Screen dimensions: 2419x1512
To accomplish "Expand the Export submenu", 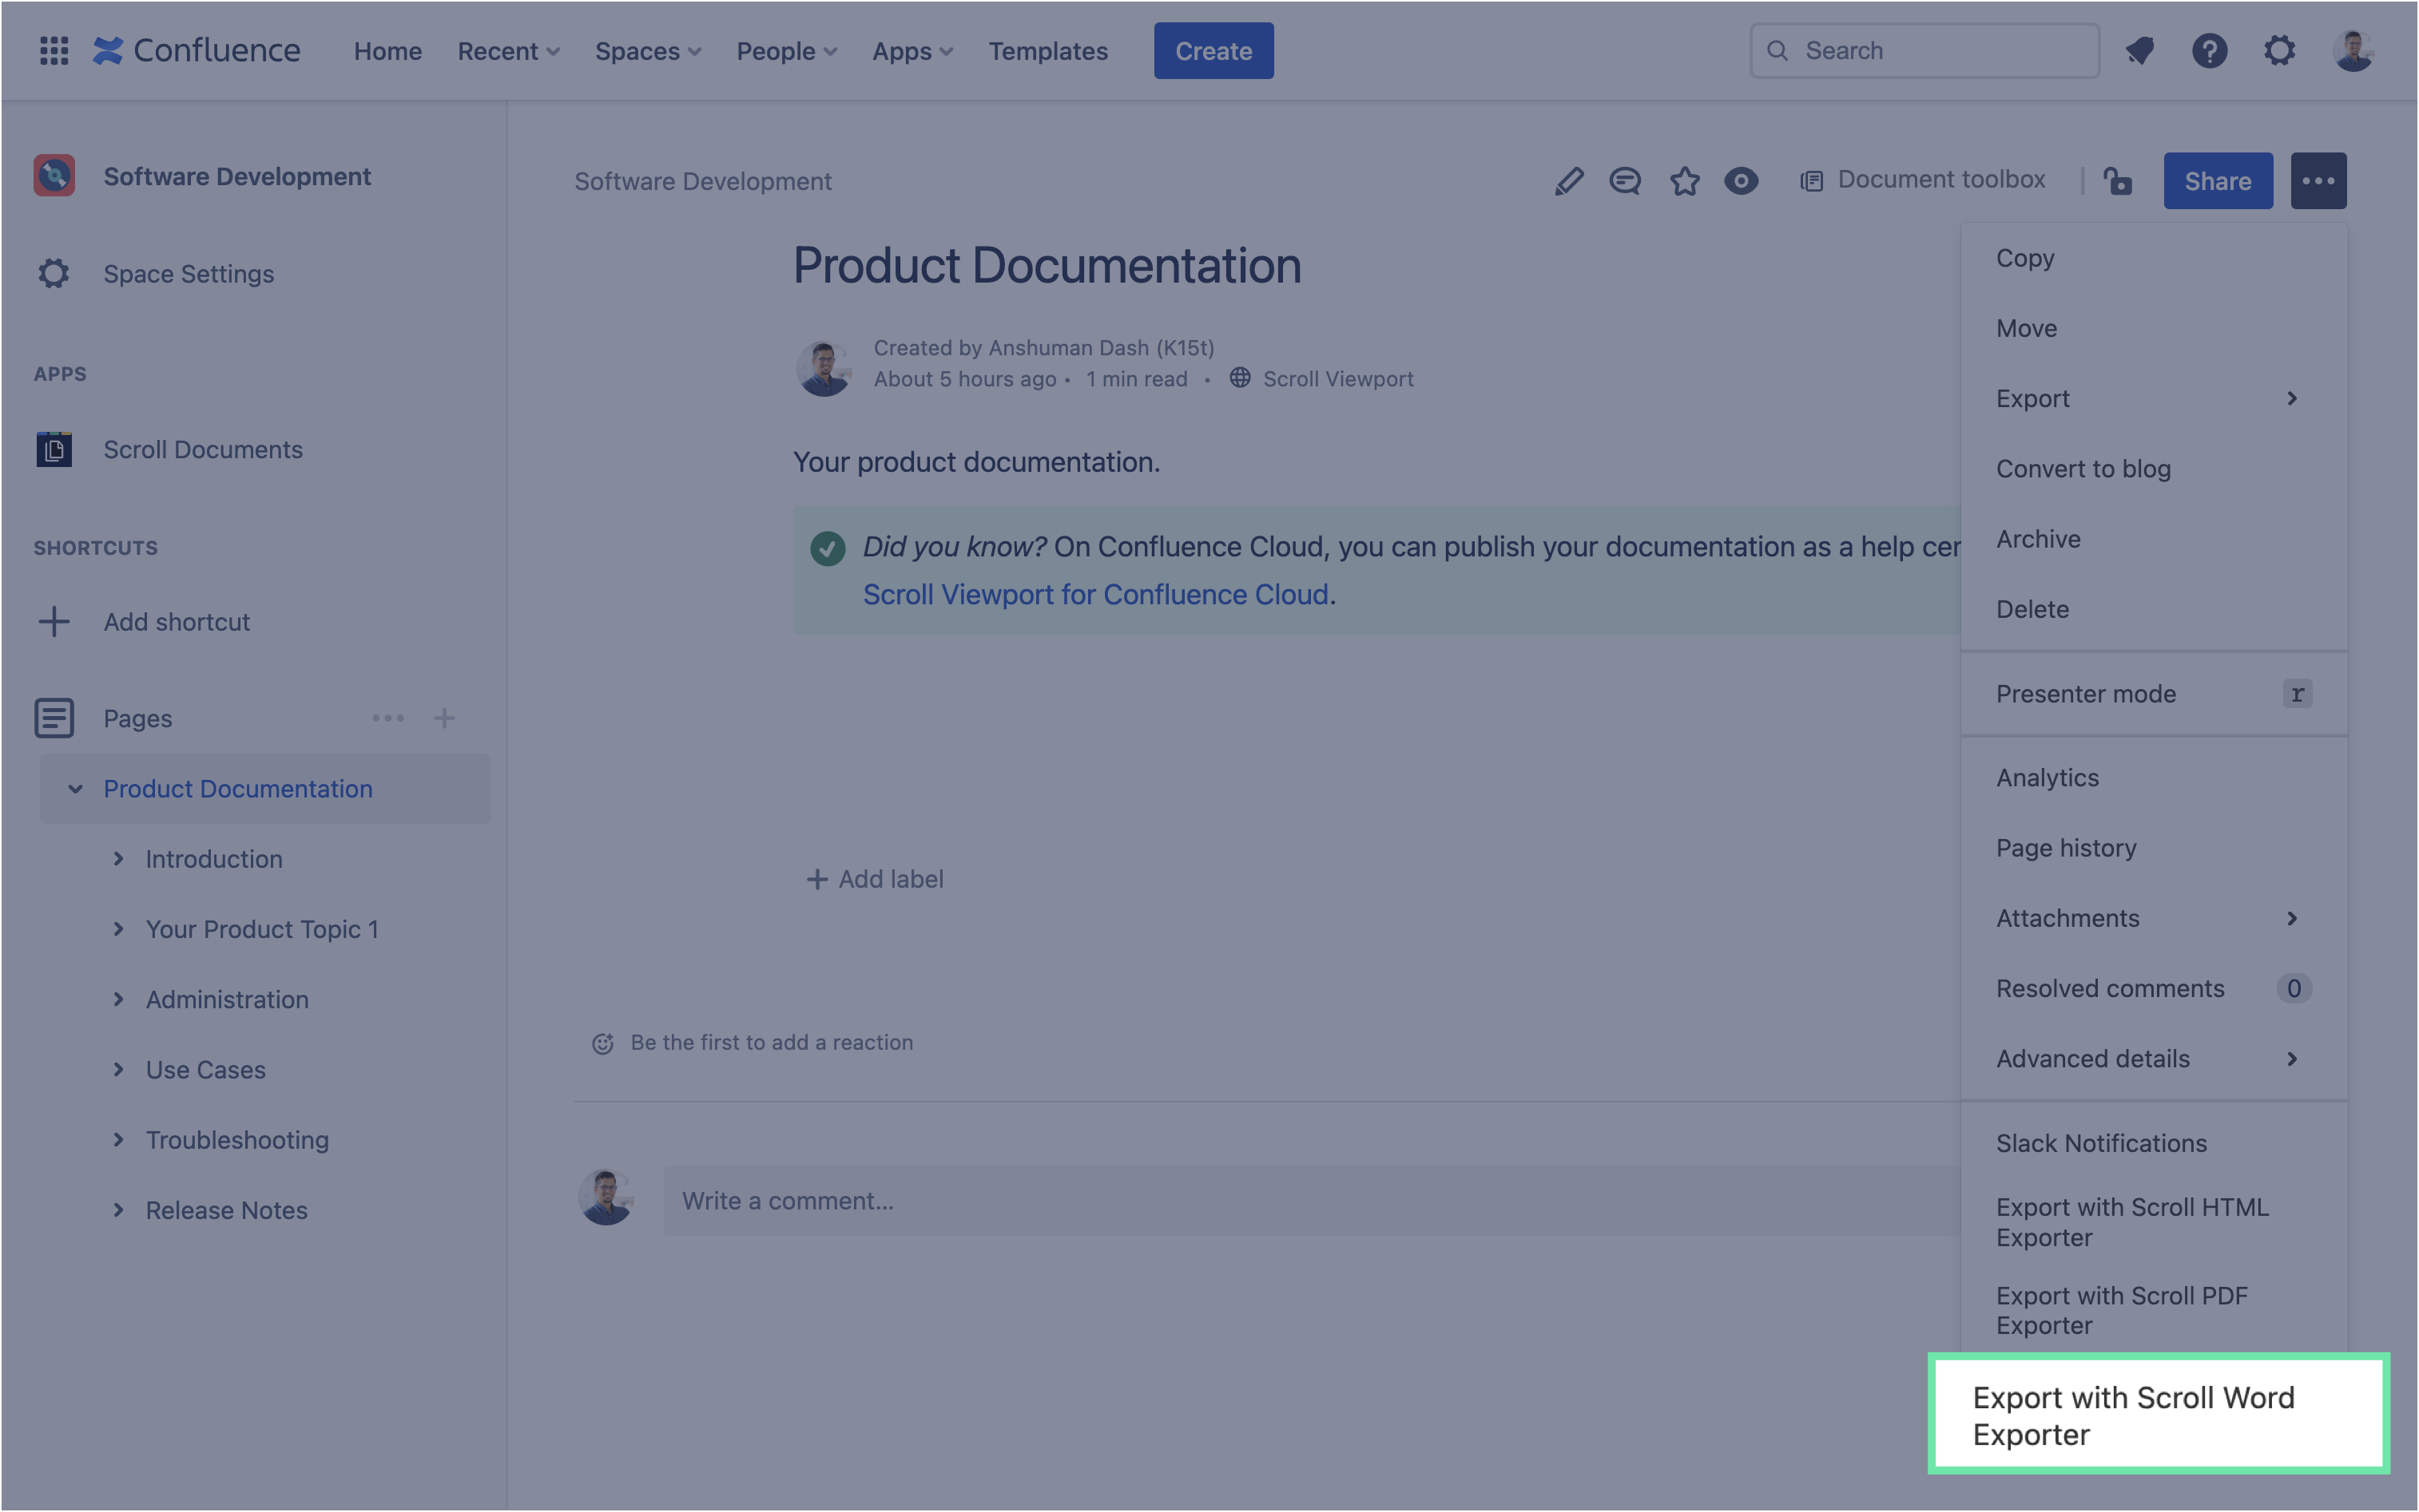I will pos(2146,398).
